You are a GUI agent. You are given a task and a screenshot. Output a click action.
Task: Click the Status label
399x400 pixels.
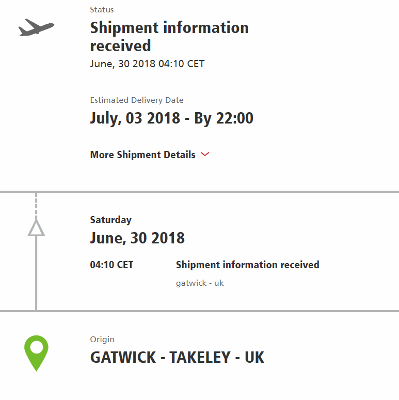tap(102, 10)
